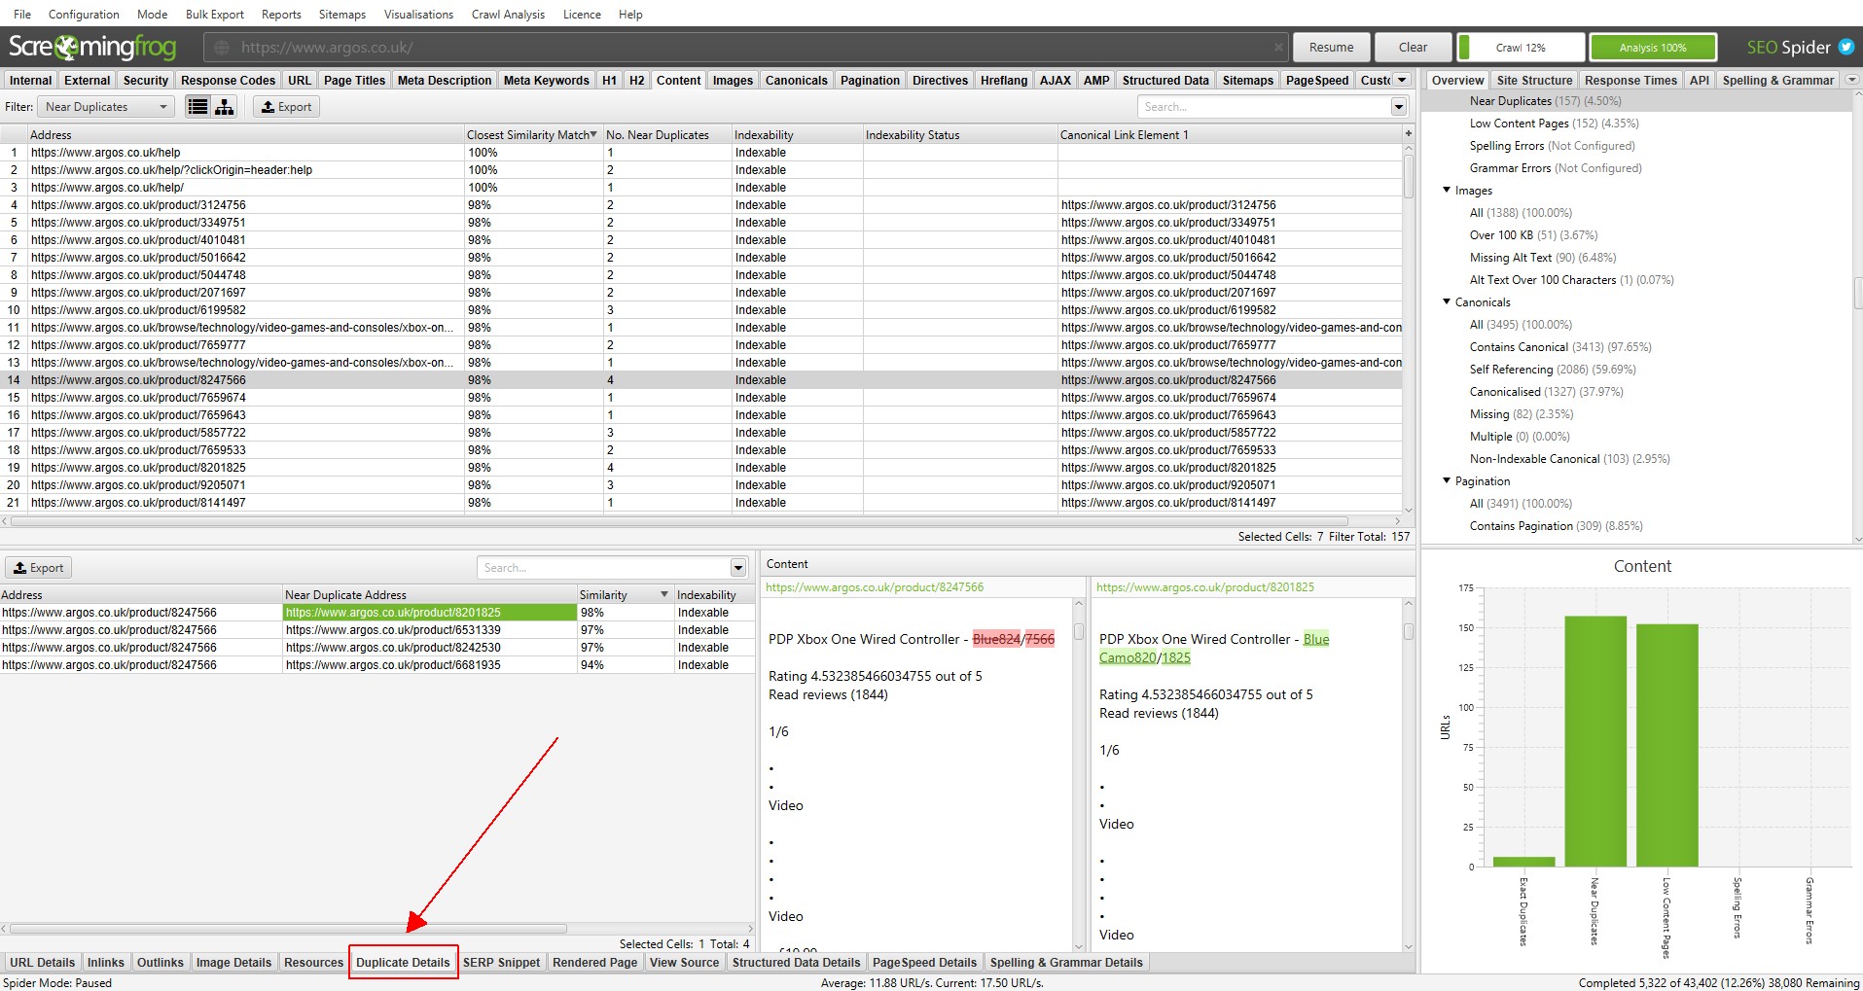Switch to tree view layout
Viewport: 1863px width, 991px height.
click(225, 106)
